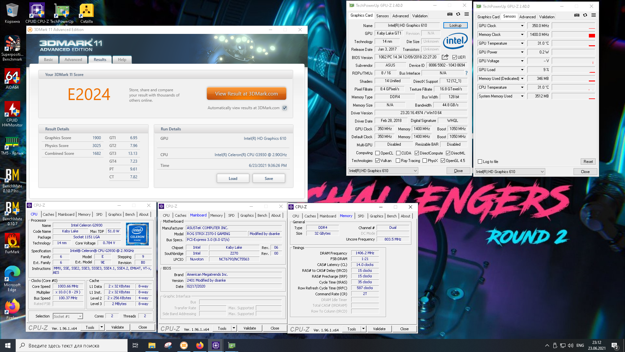Screen dimensions: 625x352
Task: Toggle automatically view results at 3DMark.com checkbox
Action: (285, 108)
